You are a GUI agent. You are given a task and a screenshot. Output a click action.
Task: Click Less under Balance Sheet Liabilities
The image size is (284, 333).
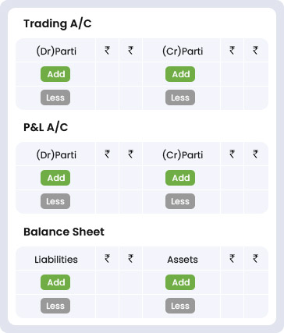click(55, 306)
